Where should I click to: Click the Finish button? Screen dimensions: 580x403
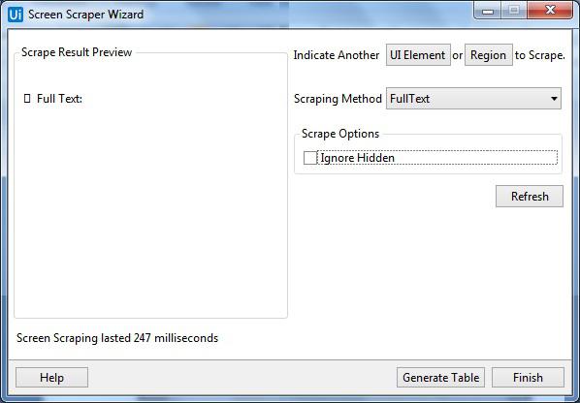[x=528, y=378]
